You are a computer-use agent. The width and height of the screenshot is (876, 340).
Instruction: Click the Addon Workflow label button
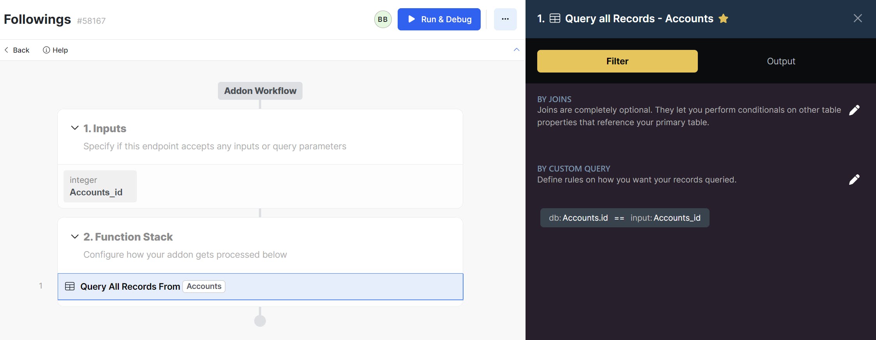pyautogui.click(x=260, y=91)
